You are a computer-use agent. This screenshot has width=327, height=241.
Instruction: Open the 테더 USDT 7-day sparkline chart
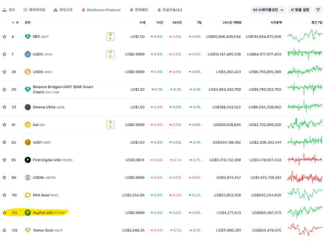(x=305, y=36)
